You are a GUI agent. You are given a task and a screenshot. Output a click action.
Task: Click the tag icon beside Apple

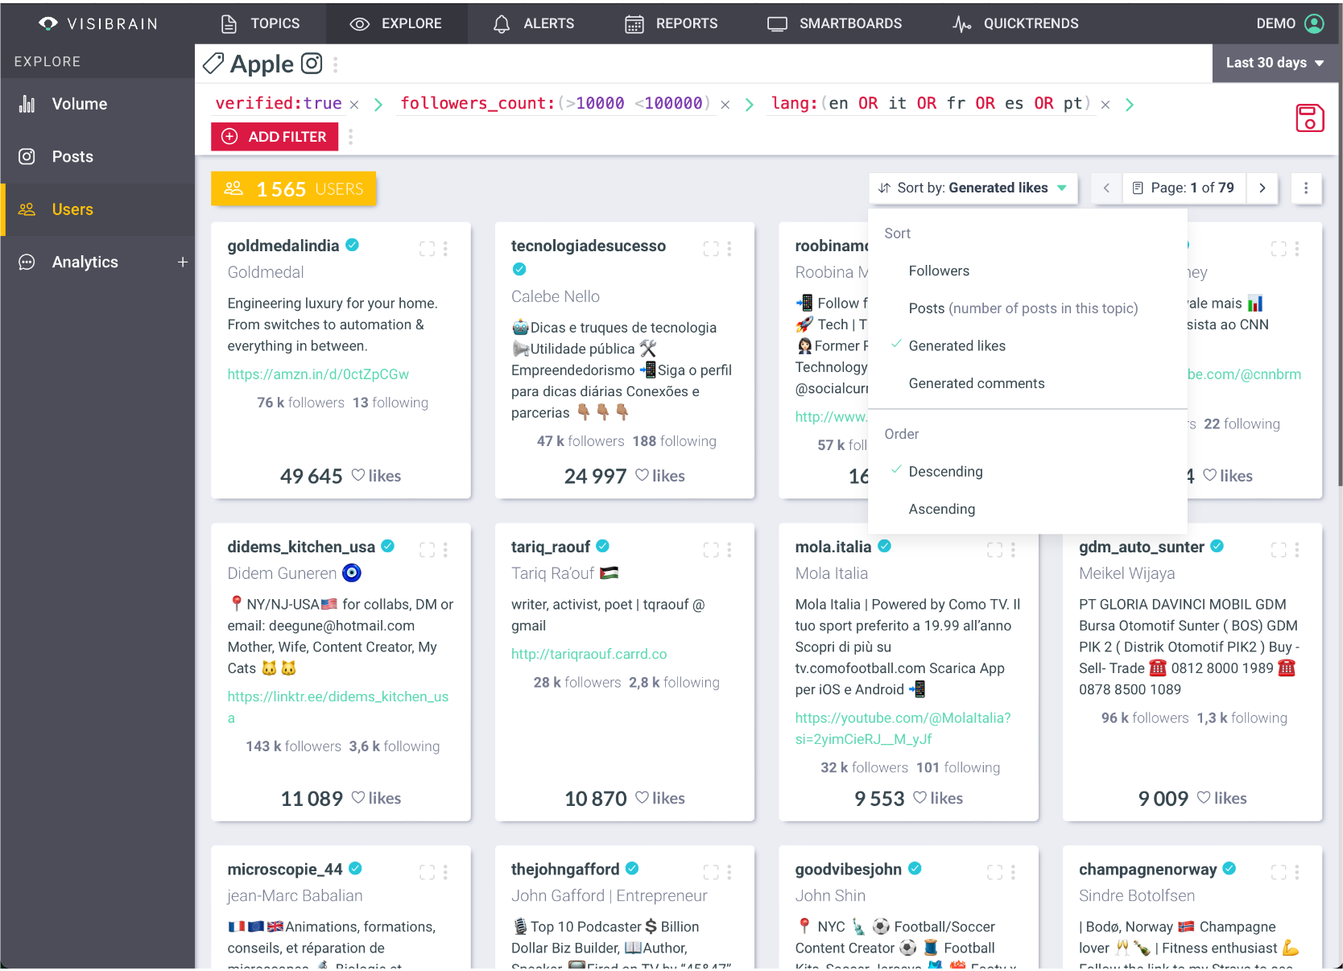[213, 64]
